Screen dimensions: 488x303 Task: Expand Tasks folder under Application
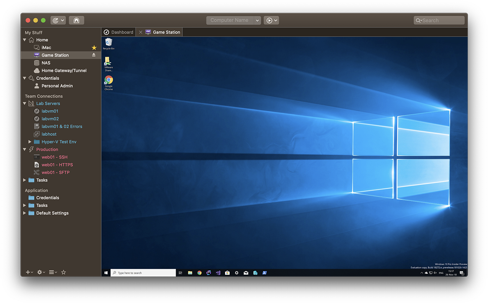tap(25, 205)
